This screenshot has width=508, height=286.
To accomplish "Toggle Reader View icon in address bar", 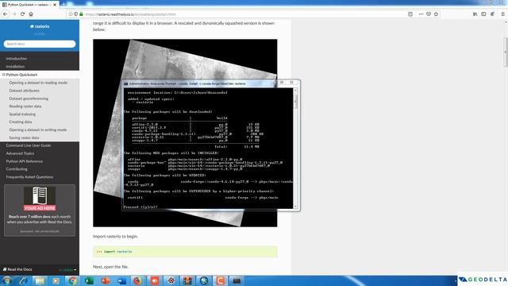I will pos(410,14).
